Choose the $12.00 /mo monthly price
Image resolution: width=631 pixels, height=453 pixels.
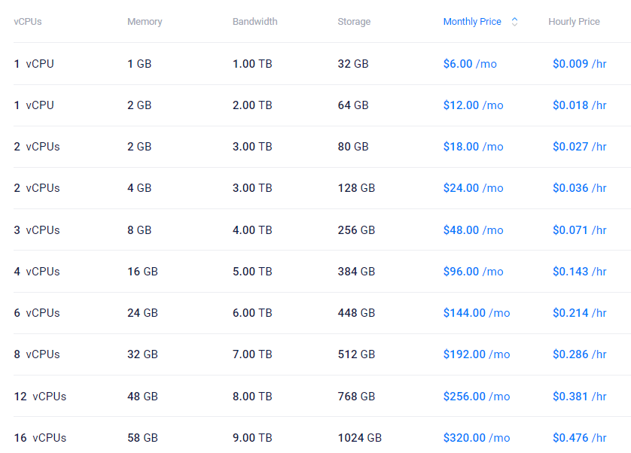(x=473, y=105)
